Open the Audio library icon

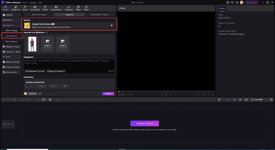pyautogui.click(x=45, y=8)
